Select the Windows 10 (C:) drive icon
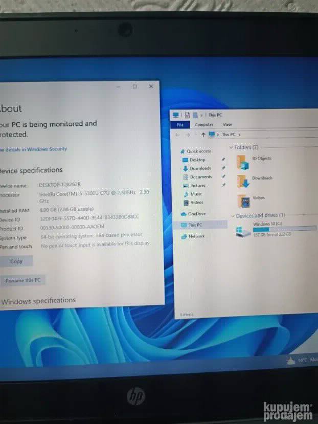 (243, 232)
